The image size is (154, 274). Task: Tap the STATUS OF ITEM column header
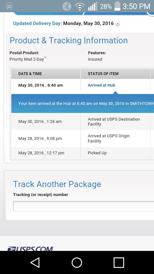click(103, 74)
